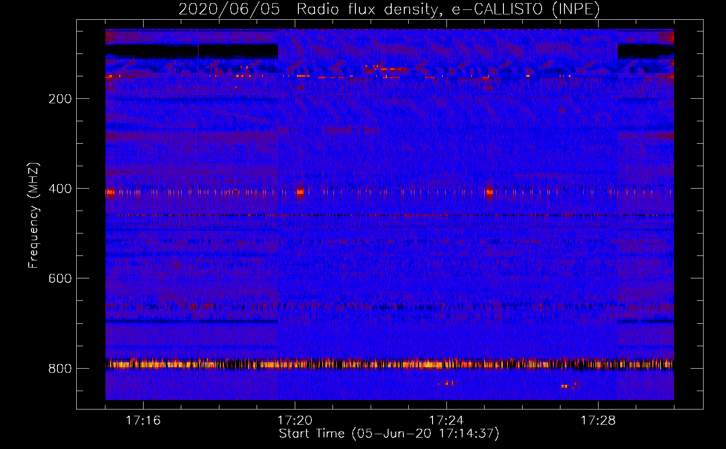Image resolution: width=726 pixels, height=449 pixels.
Task: Click the 'Start Time (05-Jun-20 17:14:37)' label
Action: [x=389, y=434]
